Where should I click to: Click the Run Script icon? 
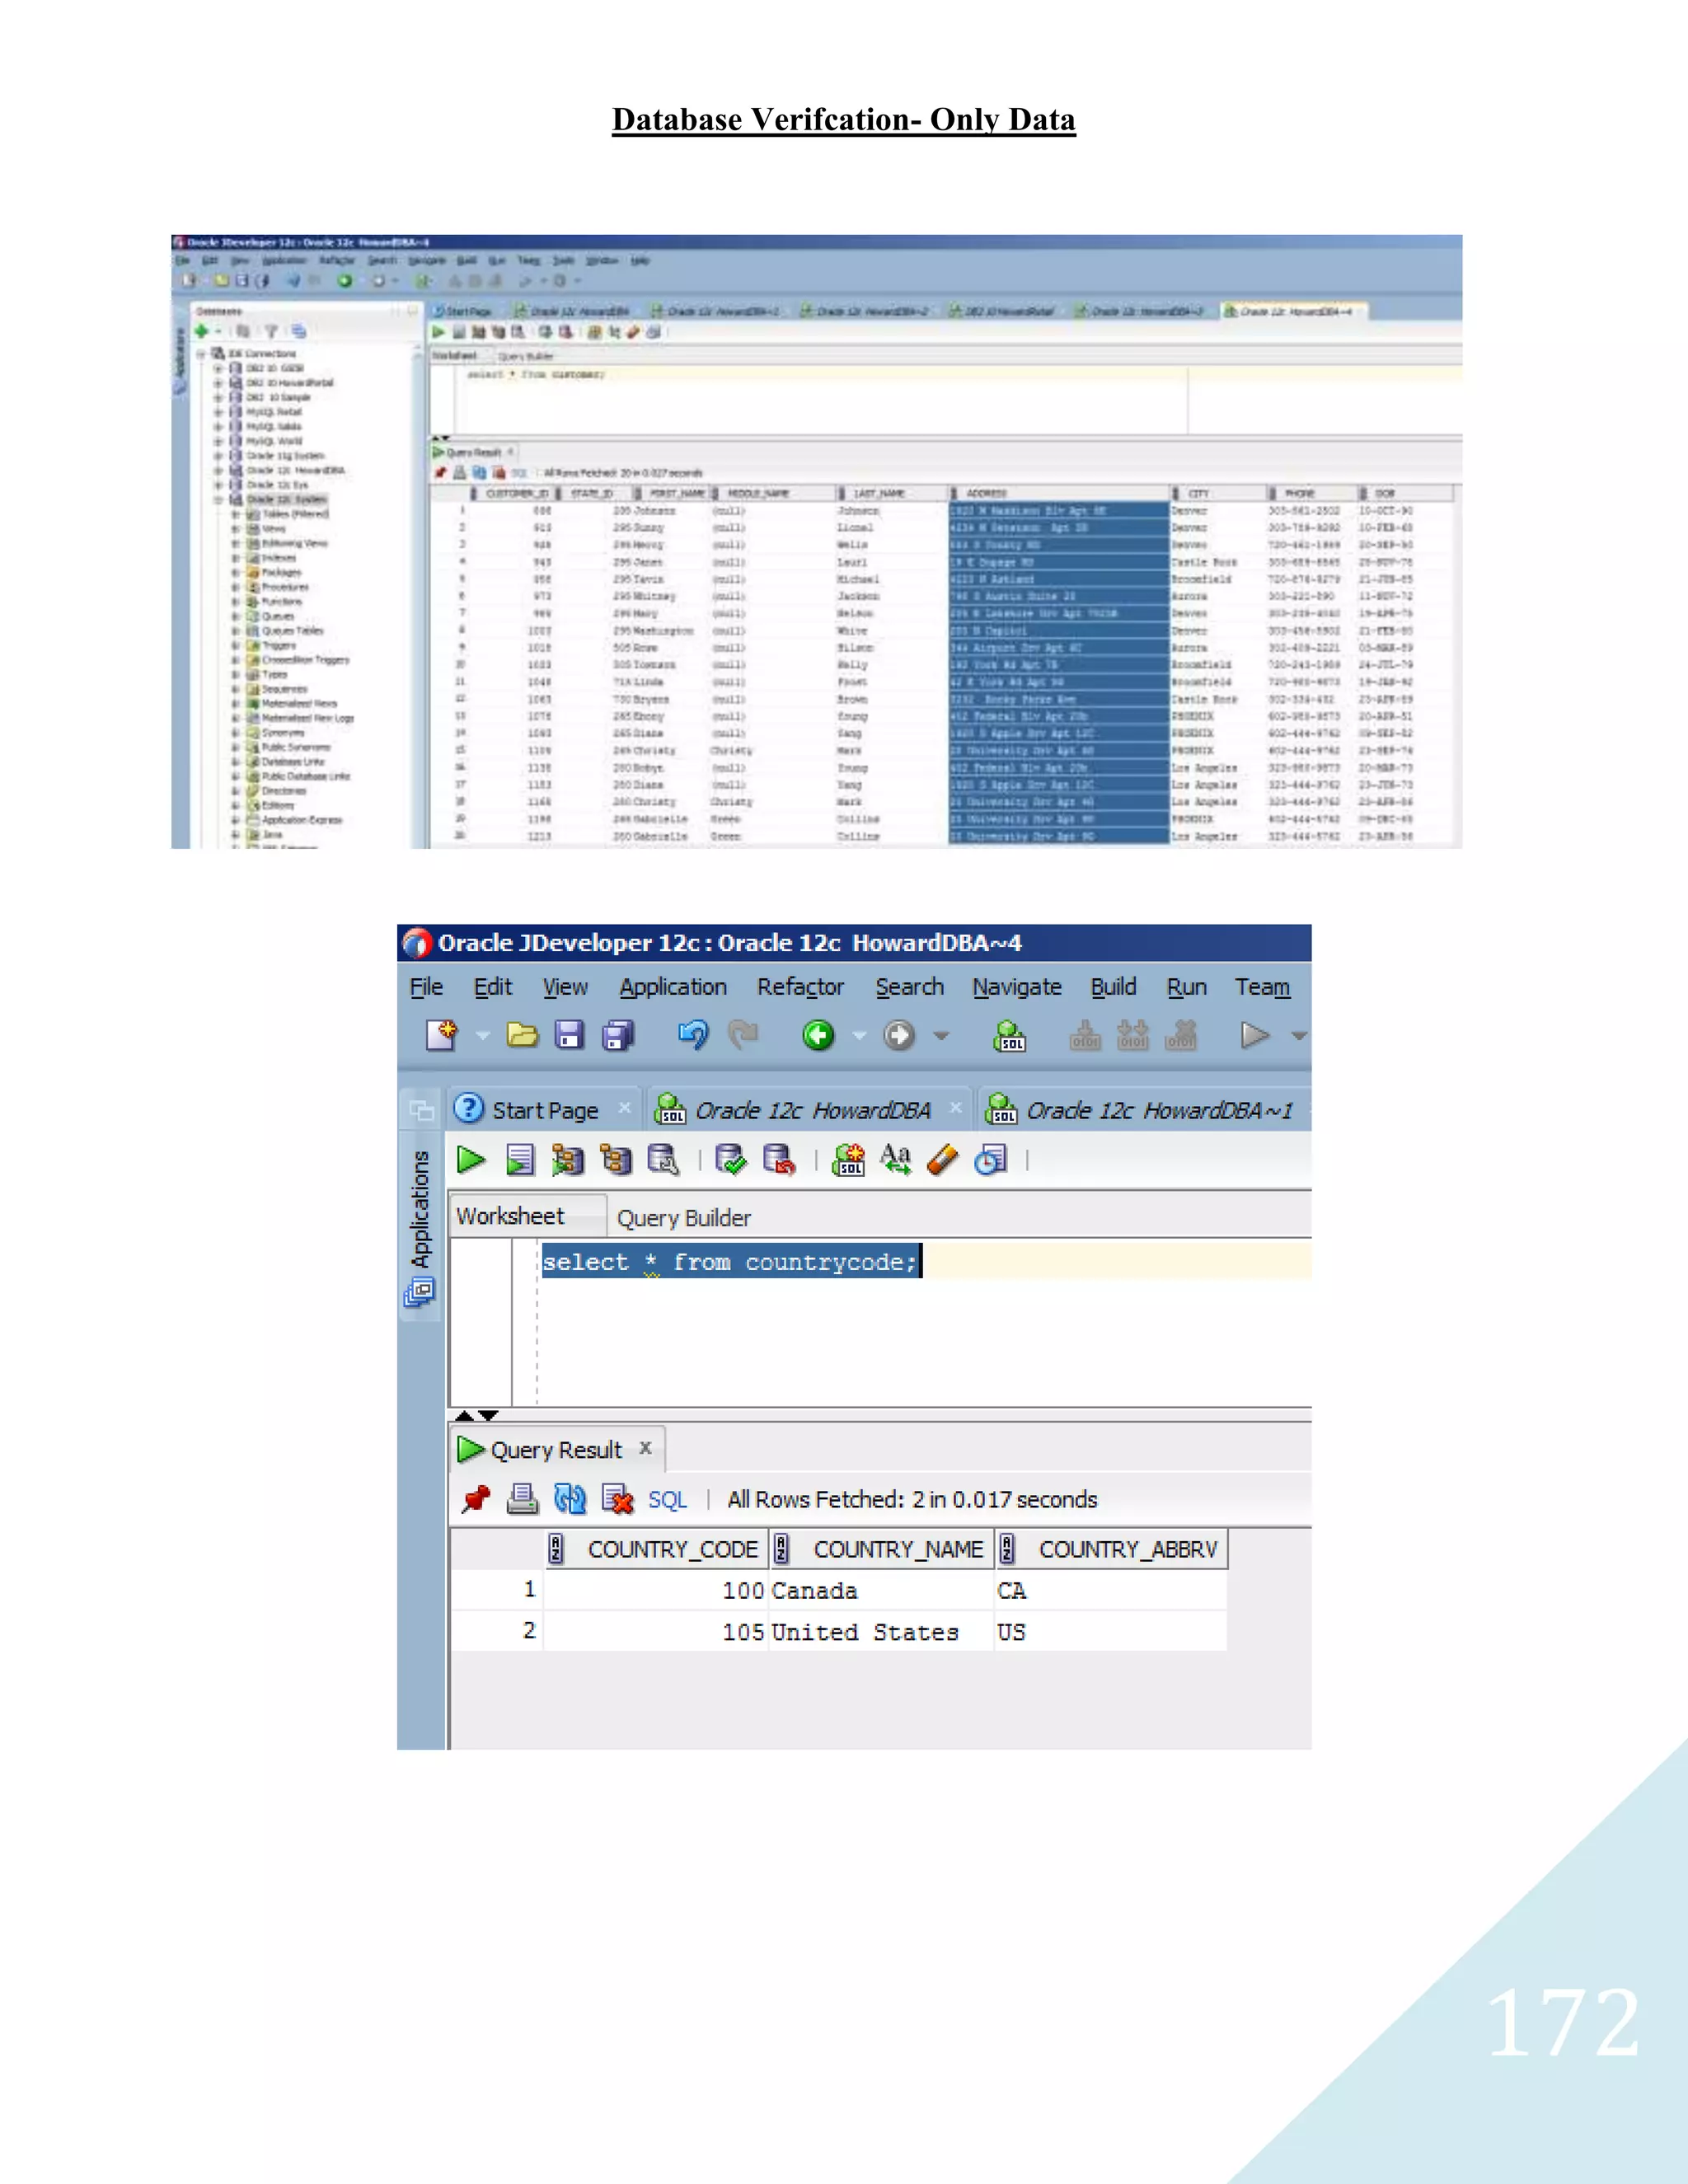[x=520, y=1160]
